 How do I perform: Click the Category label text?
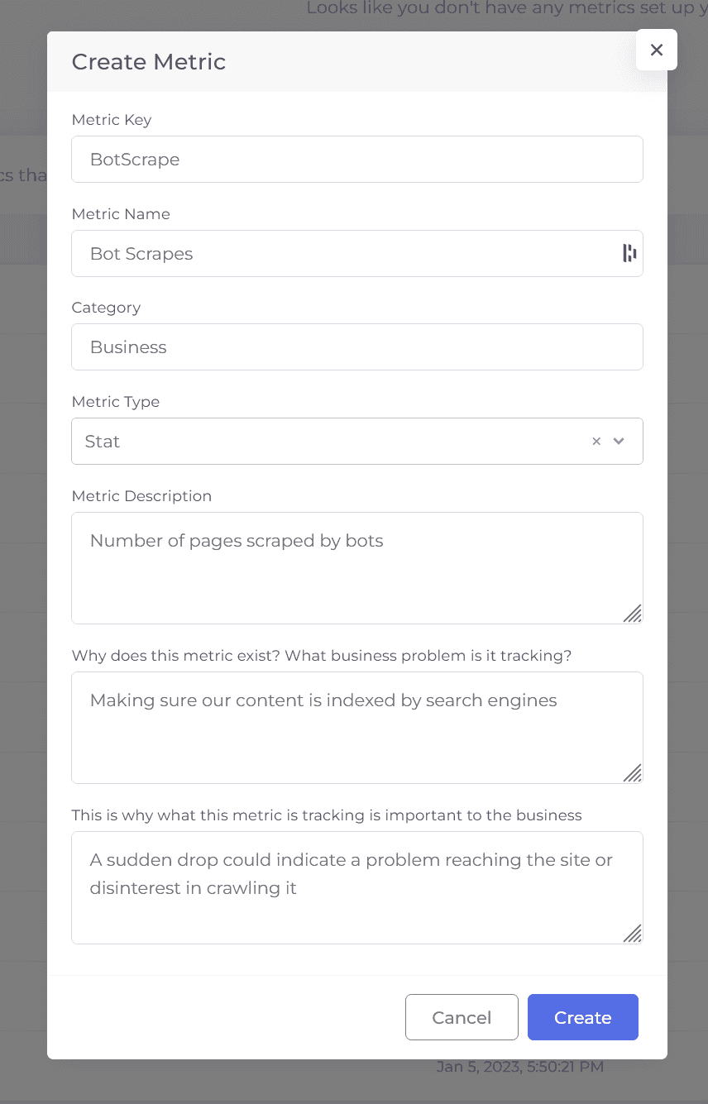pos(106,308)
